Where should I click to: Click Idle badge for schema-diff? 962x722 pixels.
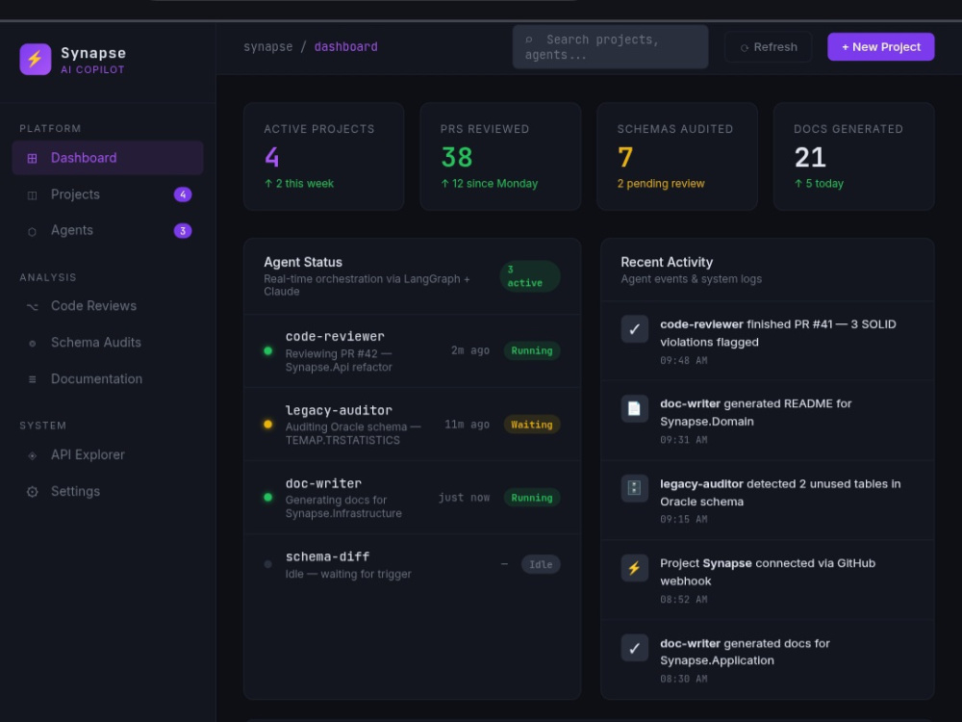point(541,564)
